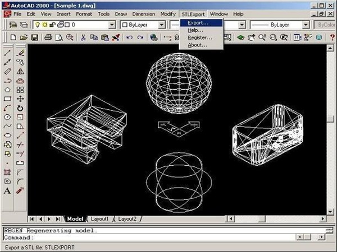
Task: Select the Polygon tool
Action: pyautogui.click(x=7, y=90)
